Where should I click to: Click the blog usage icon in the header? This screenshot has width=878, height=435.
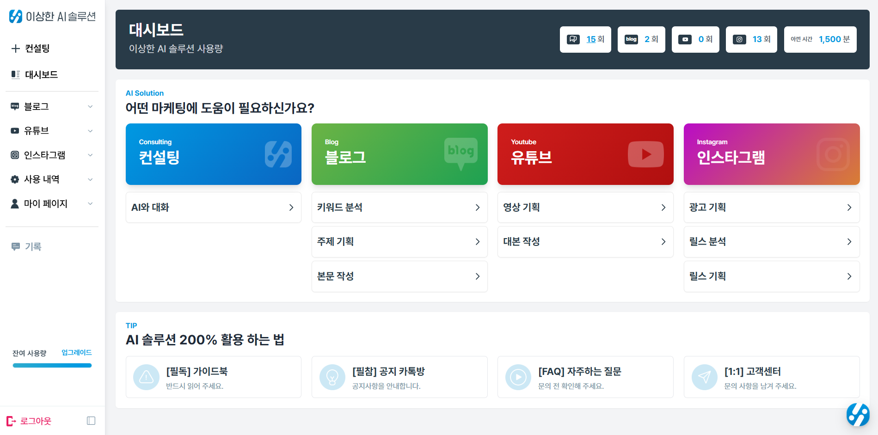631,39
